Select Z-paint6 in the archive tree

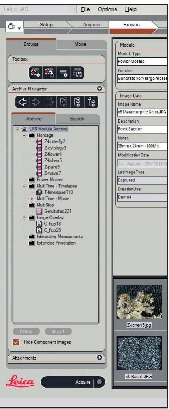tap(52, 167)
